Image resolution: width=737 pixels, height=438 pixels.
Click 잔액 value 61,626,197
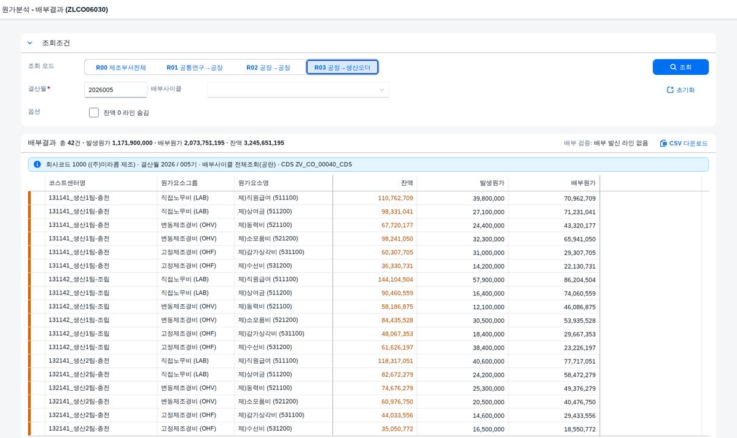[397, 348]
